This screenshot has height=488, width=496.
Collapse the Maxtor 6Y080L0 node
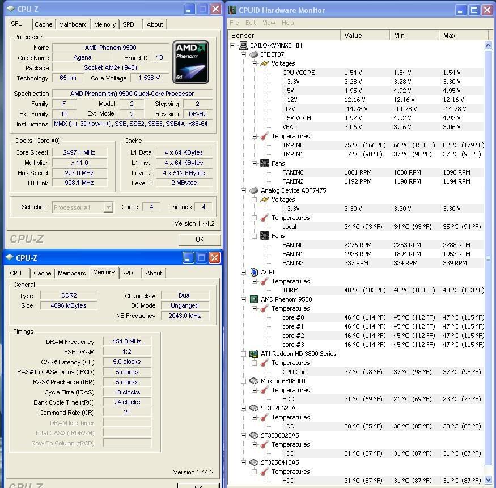point(243,381)
